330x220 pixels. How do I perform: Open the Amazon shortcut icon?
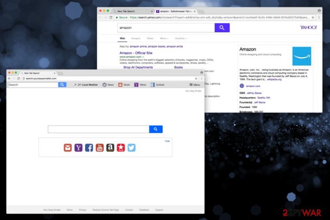[110, 147]
